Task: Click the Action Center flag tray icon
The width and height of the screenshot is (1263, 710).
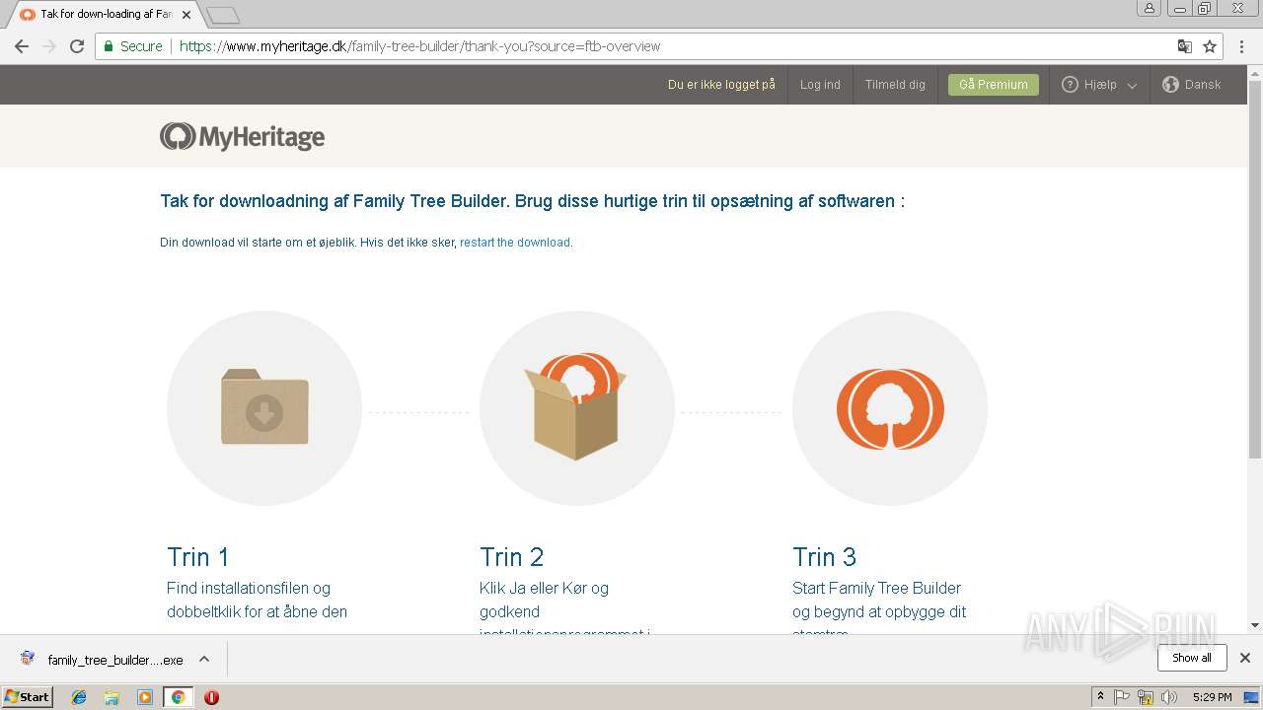Action: pyautogui.click(x=1122, y=697)
